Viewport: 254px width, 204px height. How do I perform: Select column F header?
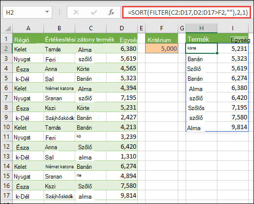tap(162, 28)
